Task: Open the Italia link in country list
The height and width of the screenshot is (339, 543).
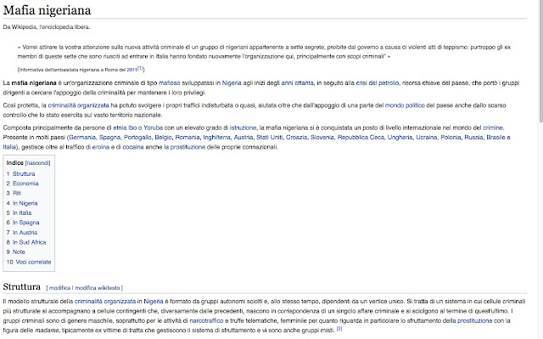Action: 9,147
